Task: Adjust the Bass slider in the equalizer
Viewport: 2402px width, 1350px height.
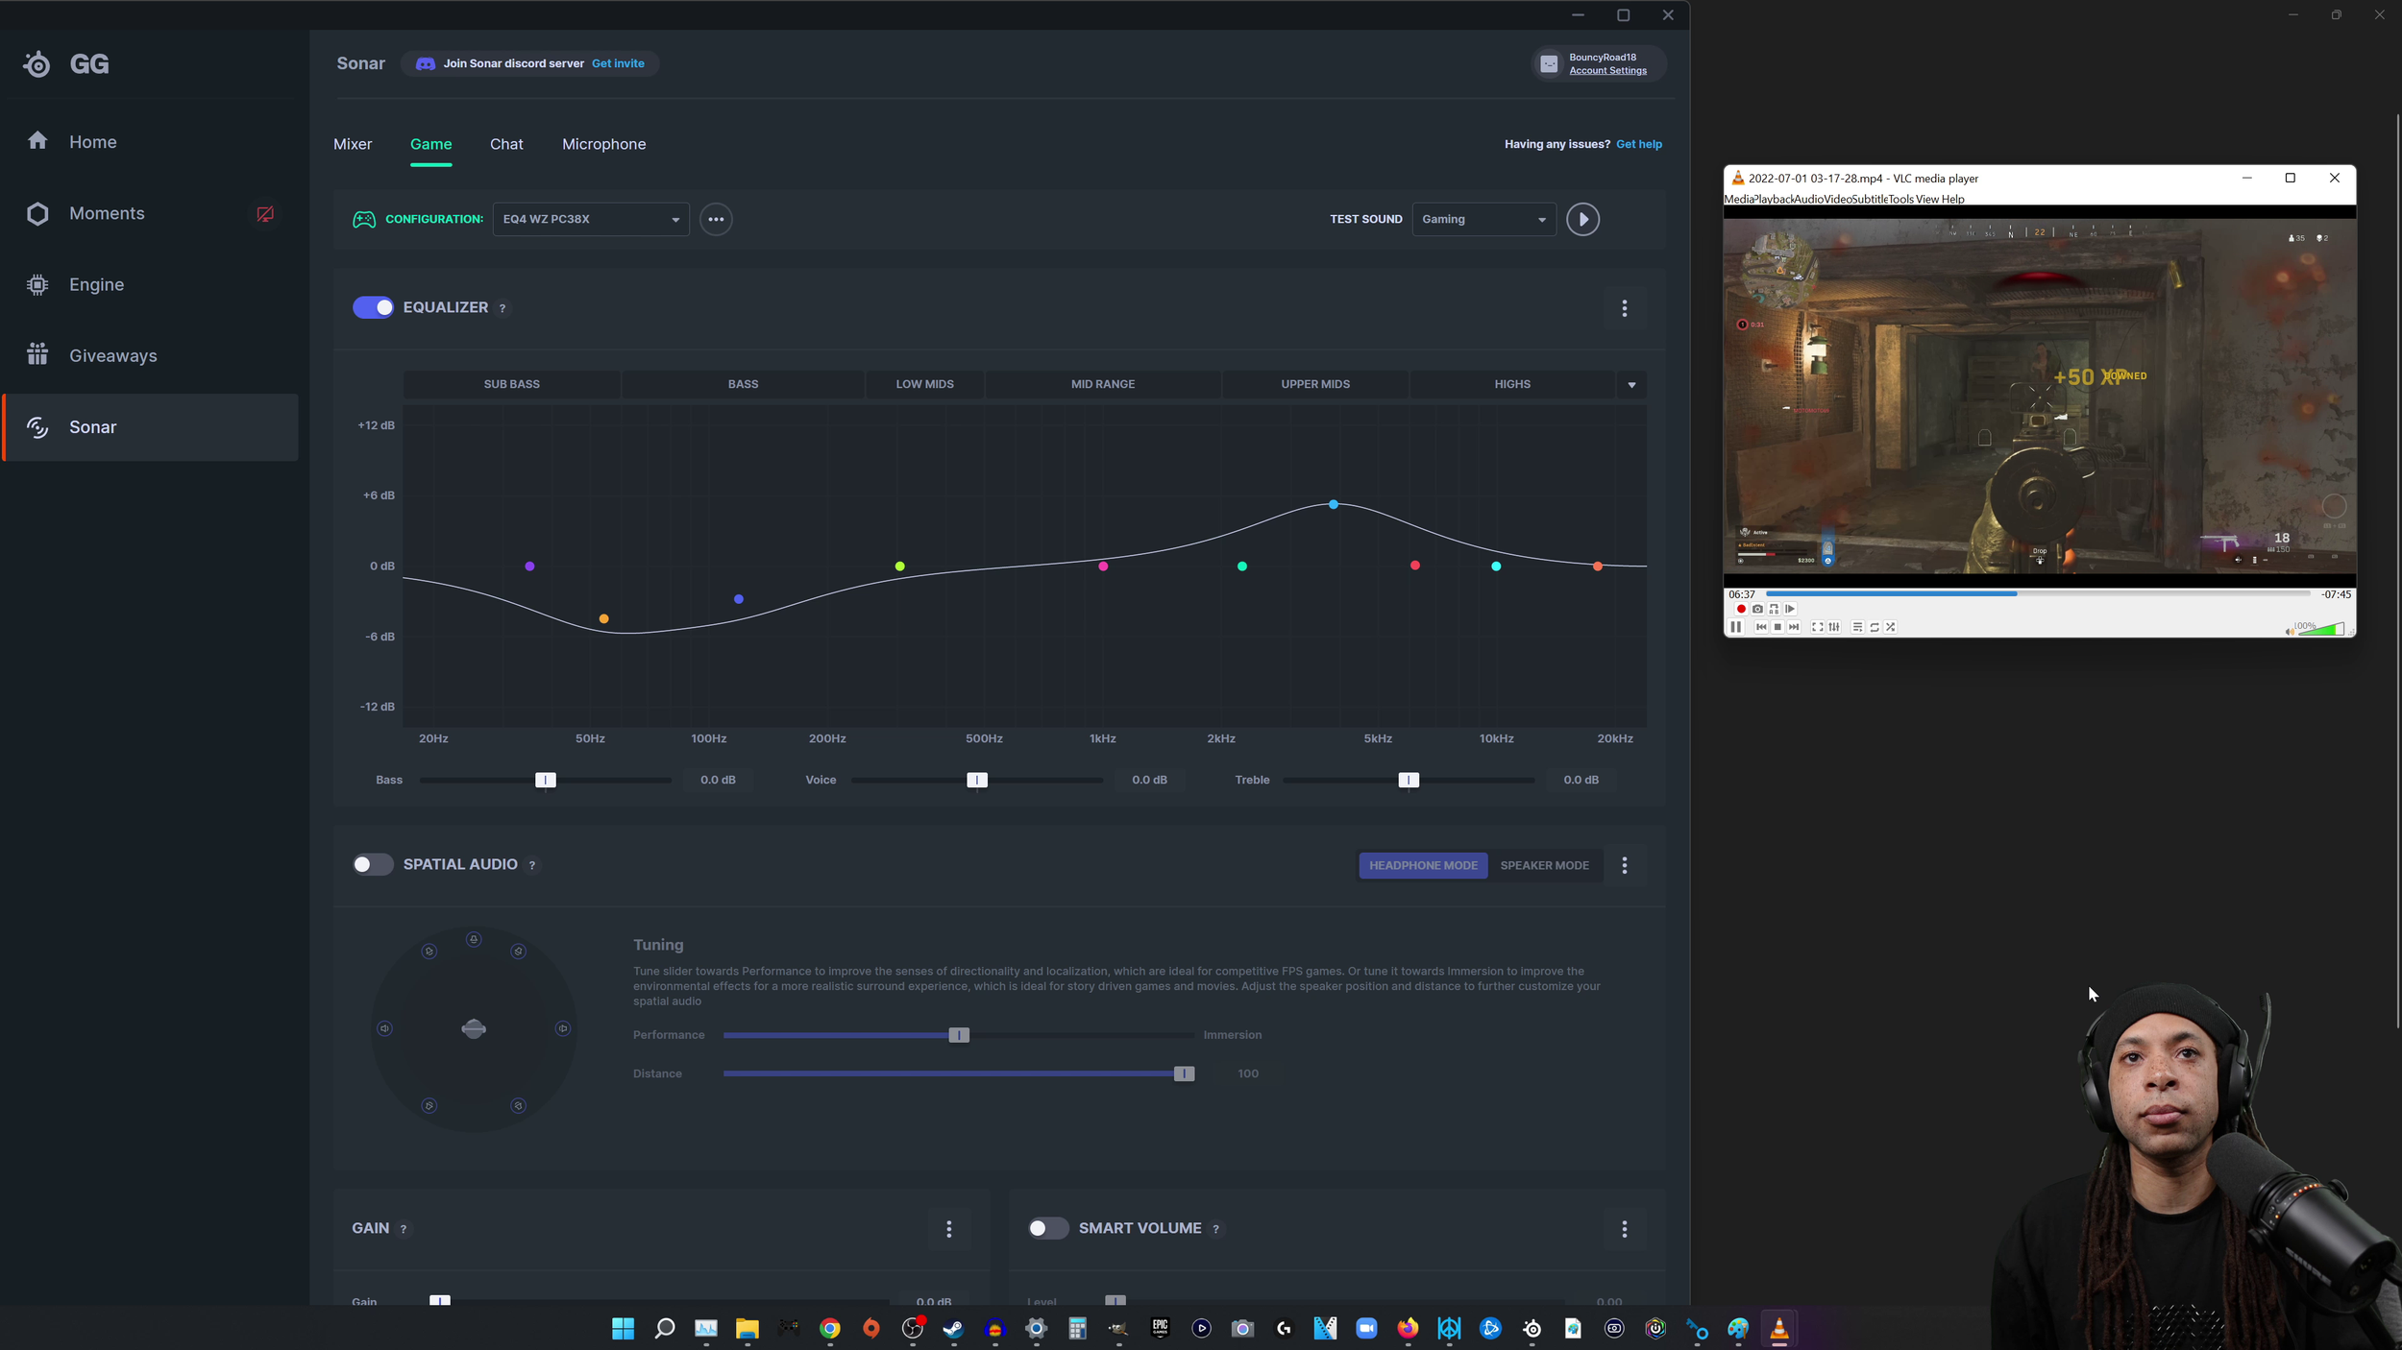Action: (544, 780)
